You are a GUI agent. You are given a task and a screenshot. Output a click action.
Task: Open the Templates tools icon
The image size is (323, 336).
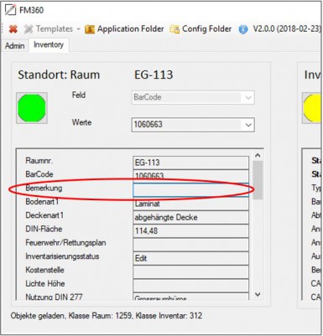click(x=29, y=28)
